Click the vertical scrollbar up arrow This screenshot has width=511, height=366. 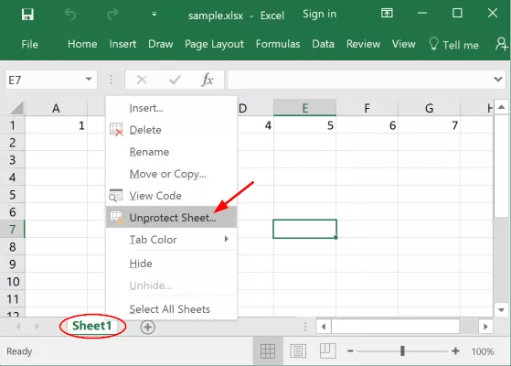502,107
